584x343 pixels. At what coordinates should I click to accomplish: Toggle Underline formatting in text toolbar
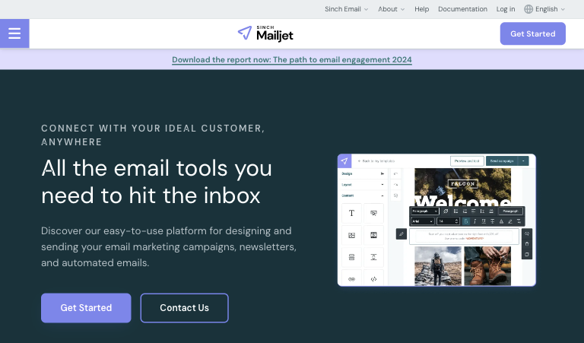(484, 221)
